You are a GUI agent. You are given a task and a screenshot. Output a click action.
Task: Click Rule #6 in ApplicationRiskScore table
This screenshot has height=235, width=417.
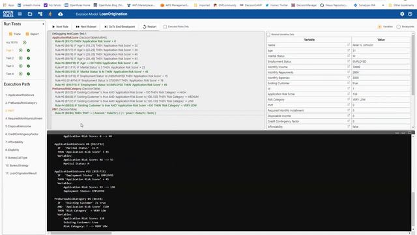96,63
